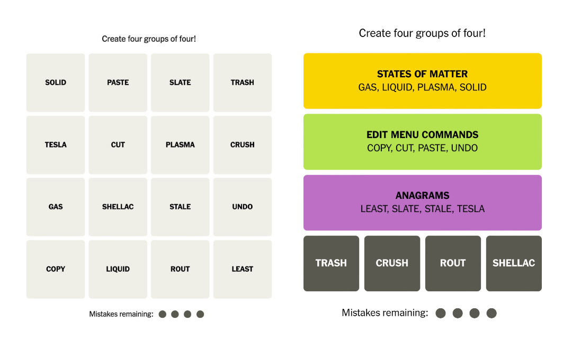Click the STALE word tile
The image size is (572, 349).
pos(180,207)
